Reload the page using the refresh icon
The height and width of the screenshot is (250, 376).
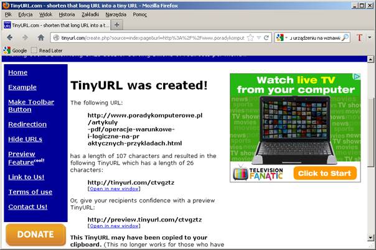point(266,37)
